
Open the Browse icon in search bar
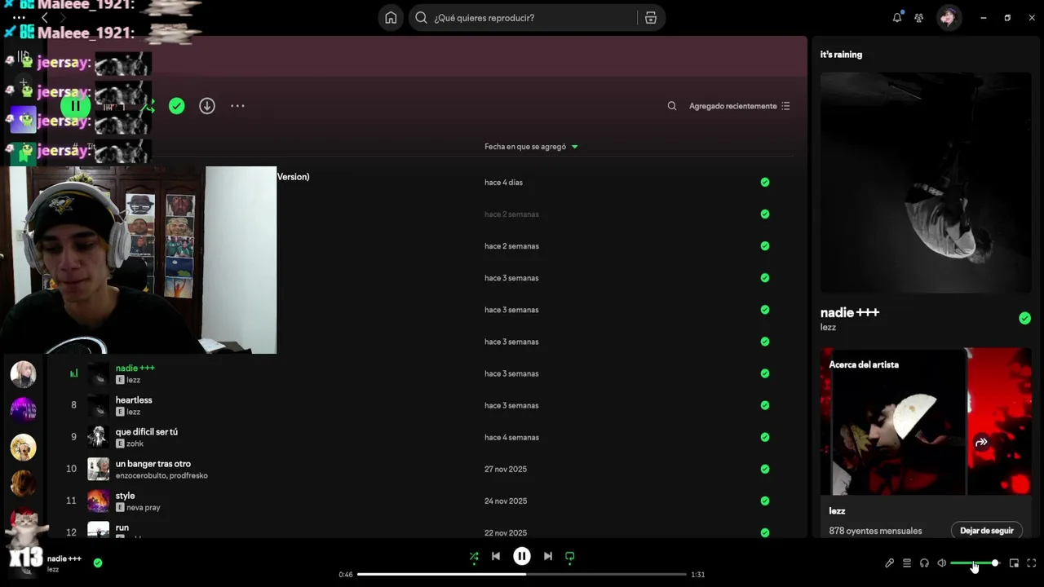651,18
